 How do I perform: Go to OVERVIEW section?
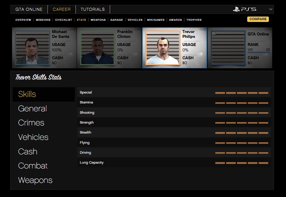[23, 20]
